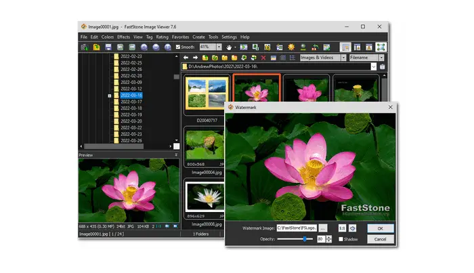Open the Favorites menu
This screenshot has height=273, width=474.
[180, 37]
